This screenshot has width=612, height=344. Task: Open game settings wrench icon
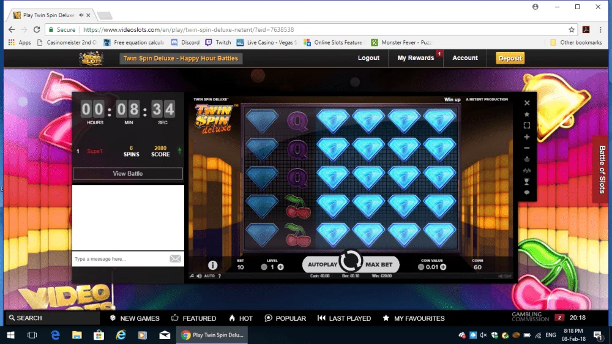(x=192, y=276)
